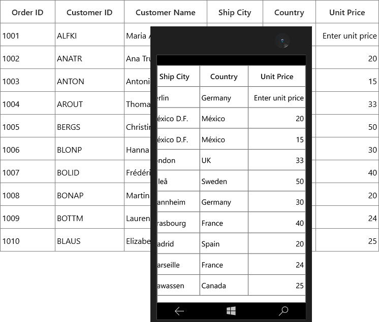Select desktop unit price cell in row 1005

tap(348, 126)
